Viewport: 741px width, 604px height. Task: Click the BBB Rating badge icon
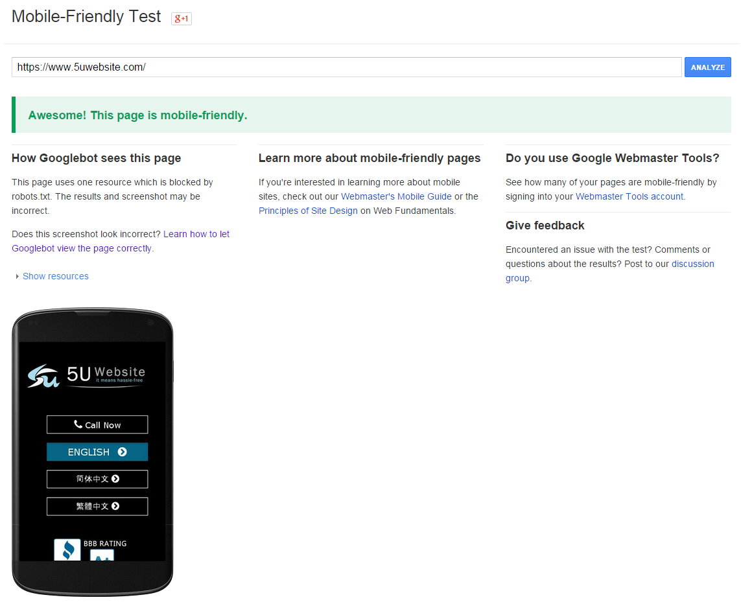67,550
